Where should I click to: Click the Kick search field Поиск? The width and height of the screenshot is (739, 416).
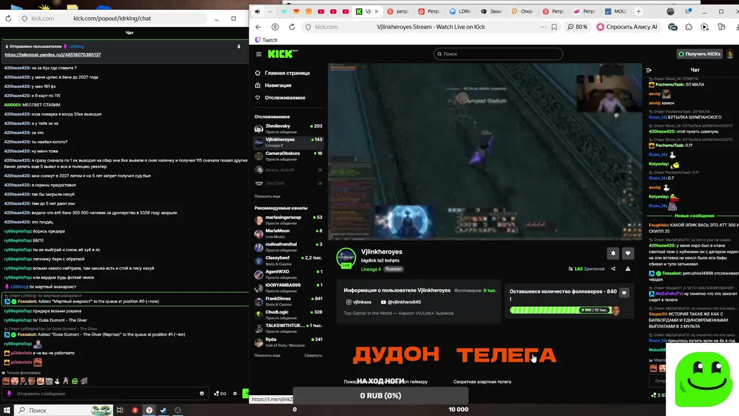(x=498, y=54)
